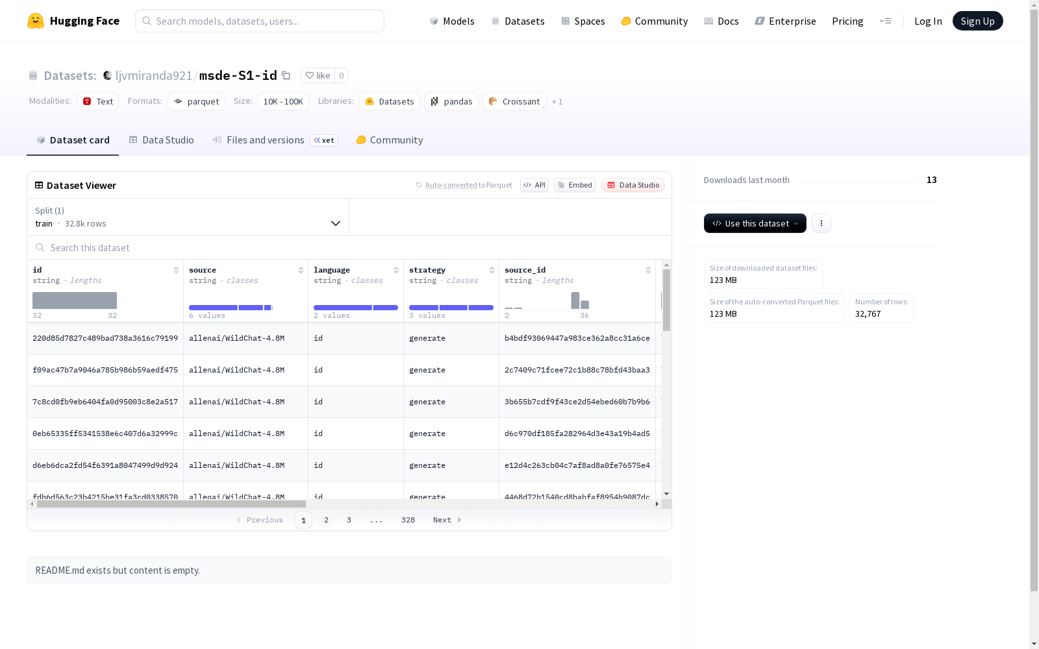1039x649 pixels.
Task: Open the dataset Community tab
Action: click(x=390, y=140)
